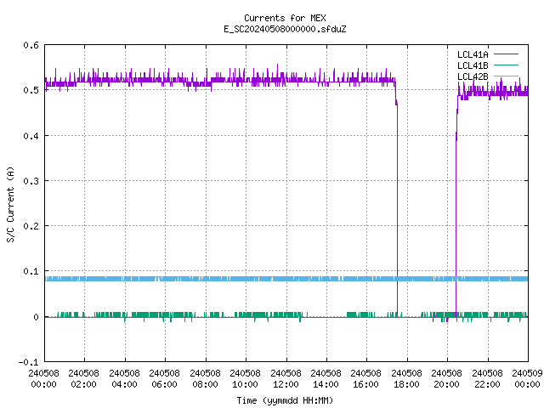This screenshot has height=408, width=544.
Task: Click the 0 y-axis tick label
Action: (36, 317)
